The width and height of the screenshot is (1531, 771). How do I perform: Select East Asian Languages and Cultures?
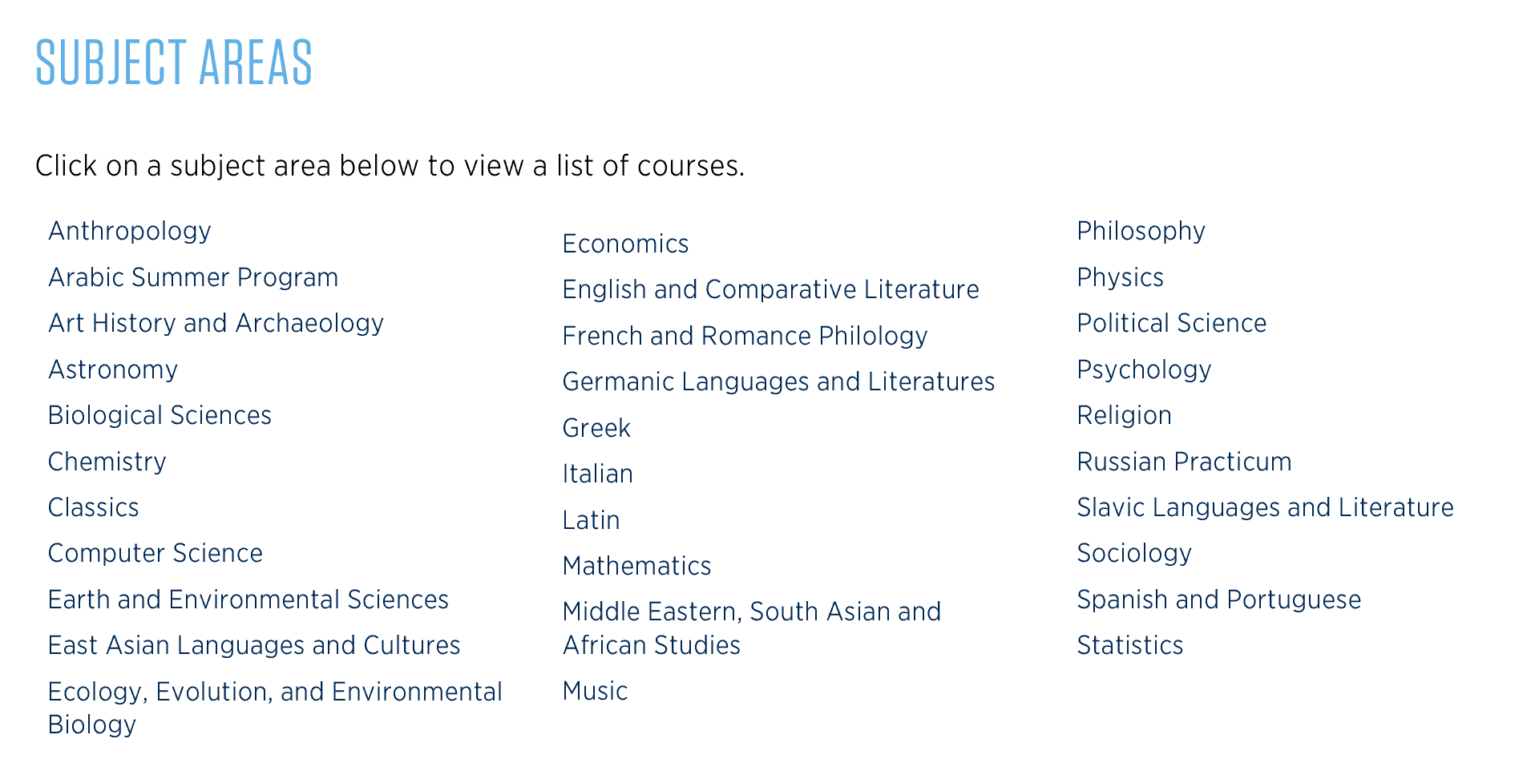[x=254, y=645]
